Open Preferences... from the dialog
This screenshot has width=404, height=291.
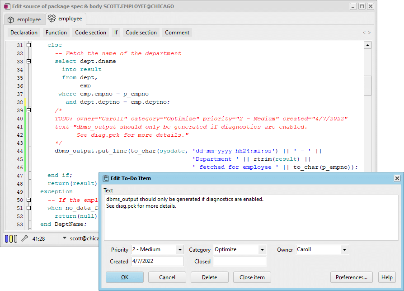352,277
